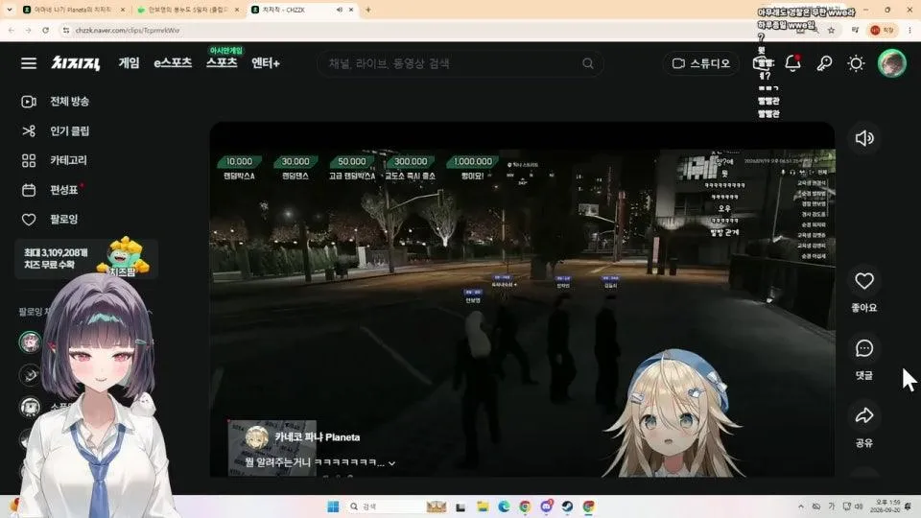This screenshot has width=921, height=518.
Task: Open the hamburger sidebar menu
Action: click(x=29, y=63)
